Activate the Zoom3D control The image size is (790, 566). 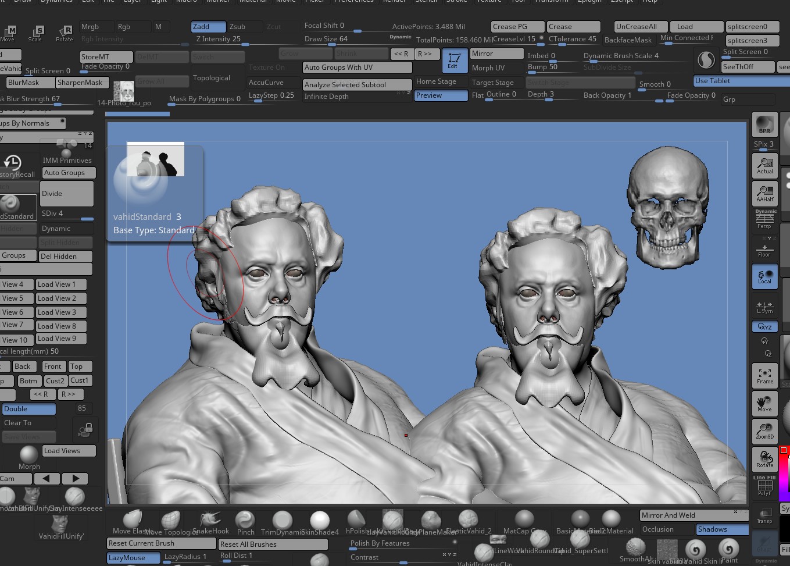tap(764, 433)
